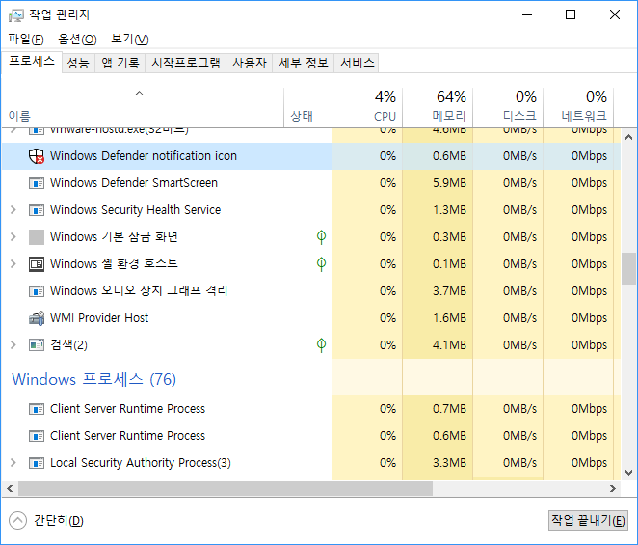Click the Windows Defender SmartScreen process icon
The width and height of the screenshot is (638, 545).
pos(37,183)
